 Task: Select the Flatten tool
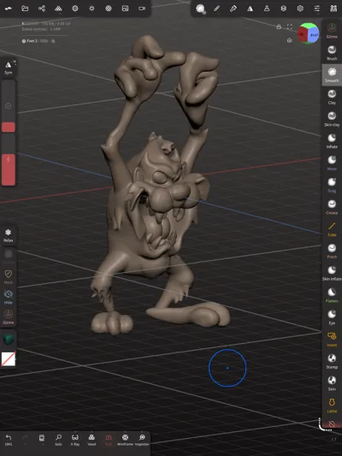click(x=332, y=295)
